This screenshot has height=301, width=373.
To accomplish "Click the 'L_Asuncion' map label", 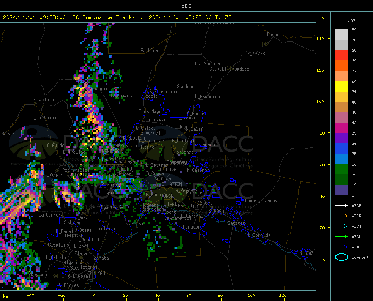I will [x=207, y=96].
